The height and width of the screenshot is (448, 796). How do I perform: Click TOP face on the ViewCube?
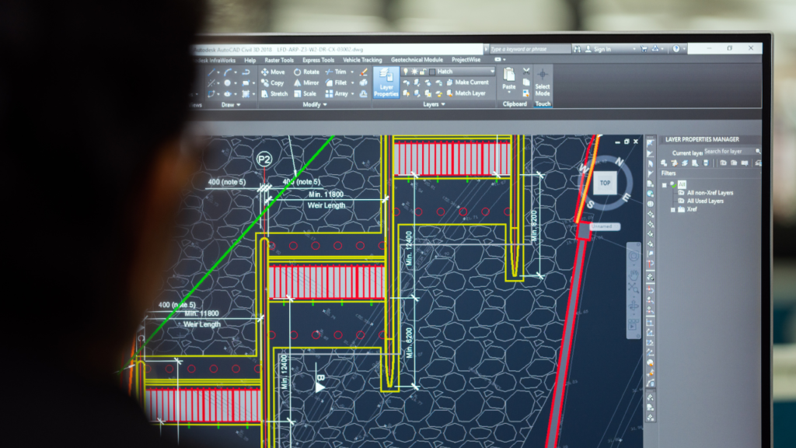[x=606, y=184]
